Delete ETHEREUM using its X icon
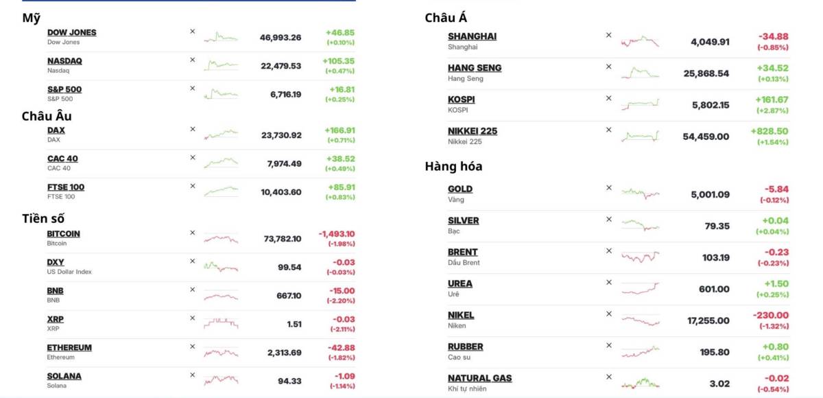Image resolution: width=823 pixels, height=398 pixels. tap(192, 347)
